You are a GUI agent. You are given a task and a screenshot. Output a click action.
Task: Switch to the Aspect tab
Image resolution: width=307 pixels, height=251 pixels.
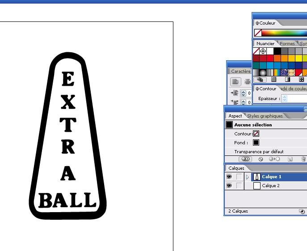pyautogui.click(x=235, y=116)
